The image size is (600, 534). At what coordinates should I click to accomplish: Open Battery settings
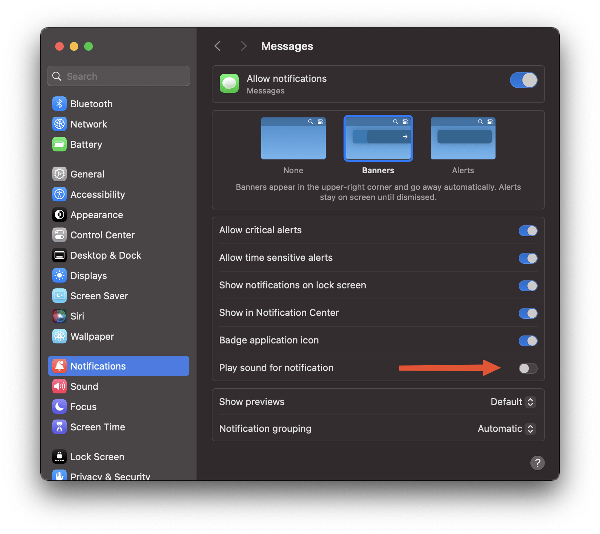86,144
